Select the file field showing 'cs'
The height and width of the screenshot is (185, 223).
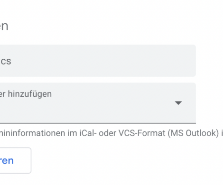pos(98,61)
